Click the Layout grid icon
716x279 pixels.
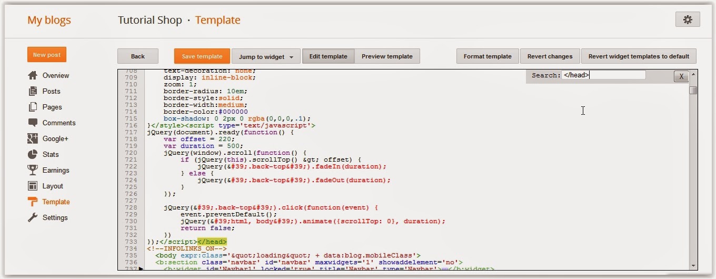click(33, 186)
